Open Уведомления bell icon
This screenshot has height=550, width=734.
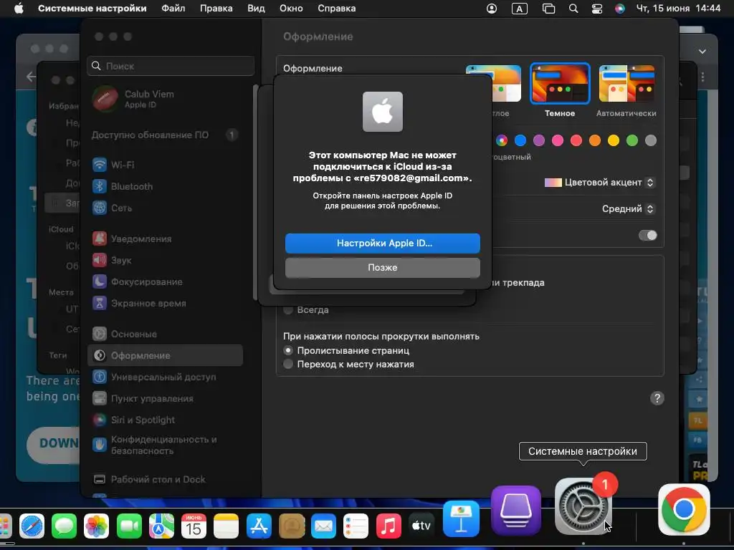click(99, 238)
